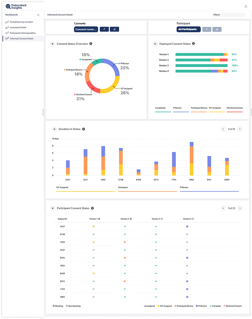Go to next page of Duration in Status
252x319 pixels.
[x=240, y=129]
